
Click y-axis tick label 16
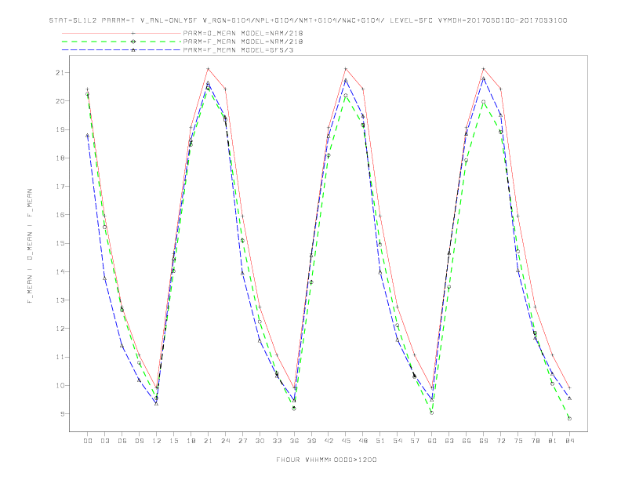tap(60, 215)
